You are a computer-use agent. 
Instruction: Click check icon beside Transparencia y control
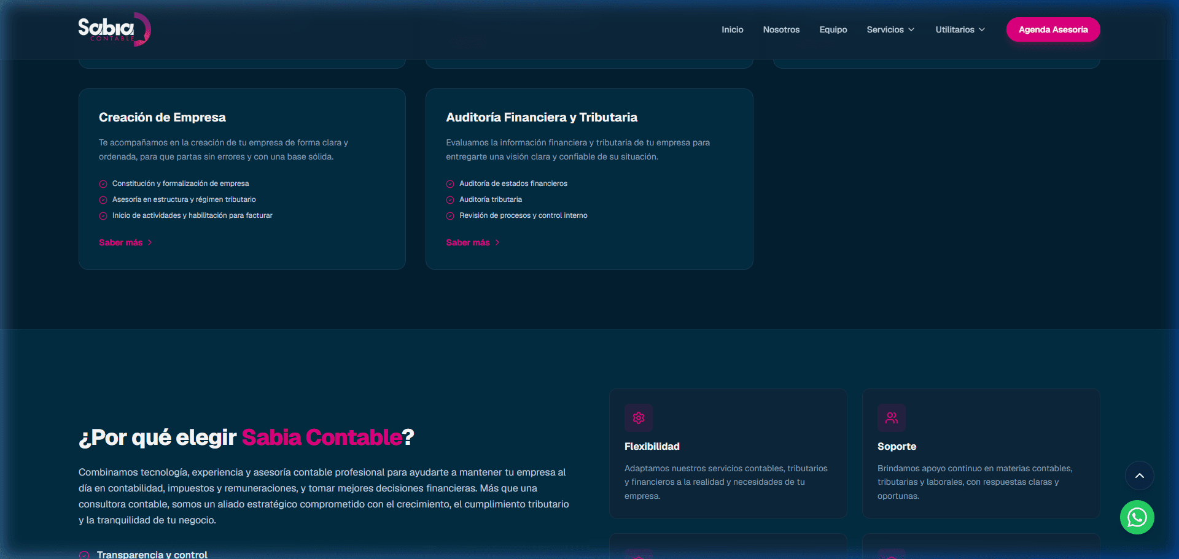coord(84,555)
